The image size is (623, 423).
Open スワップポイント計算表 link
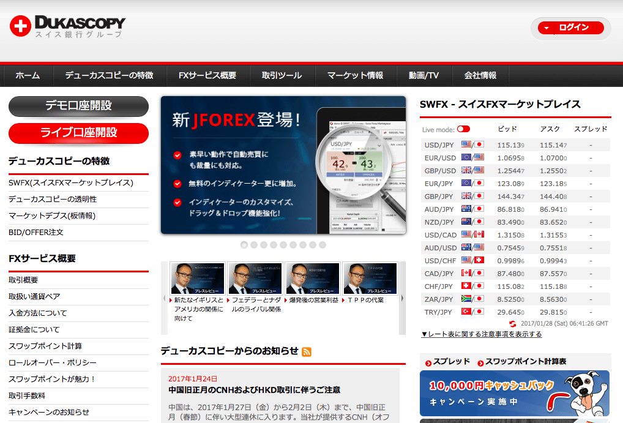[526, 361]
